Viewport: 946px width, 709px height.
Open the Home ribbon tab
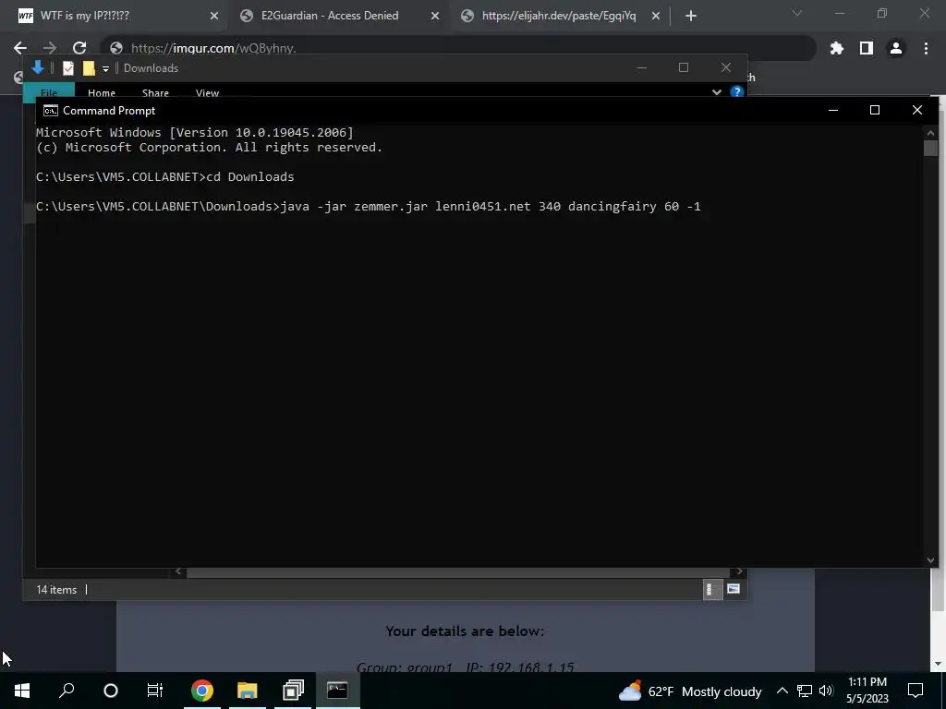[102, 92]
